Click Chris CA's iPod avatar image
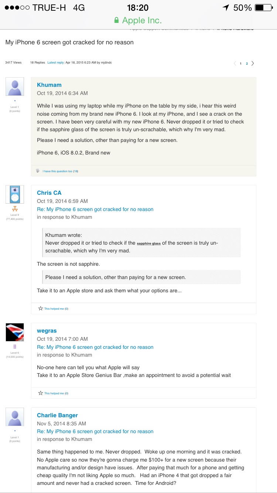This screenshot has height=493, width=277. pos(15,194)
